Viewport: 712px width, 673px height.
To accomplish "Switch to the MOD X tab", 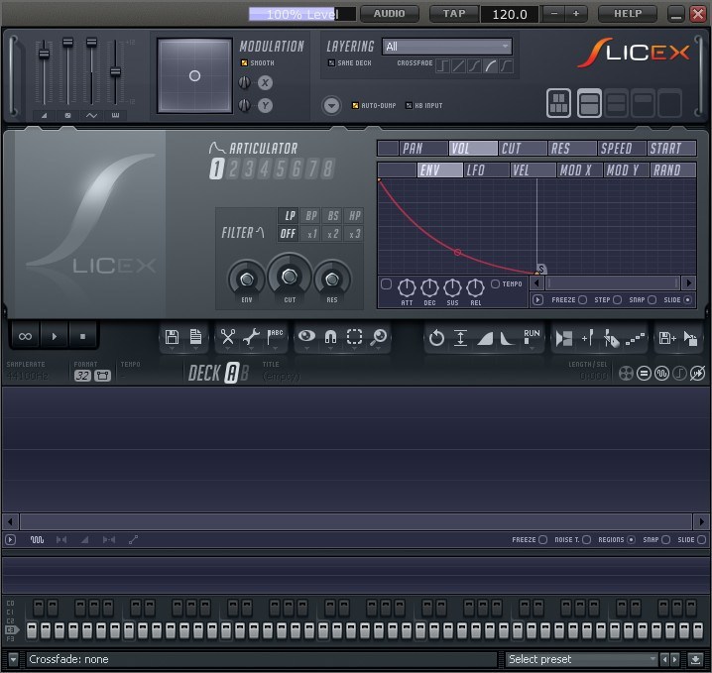I will [x=579, y=170].
